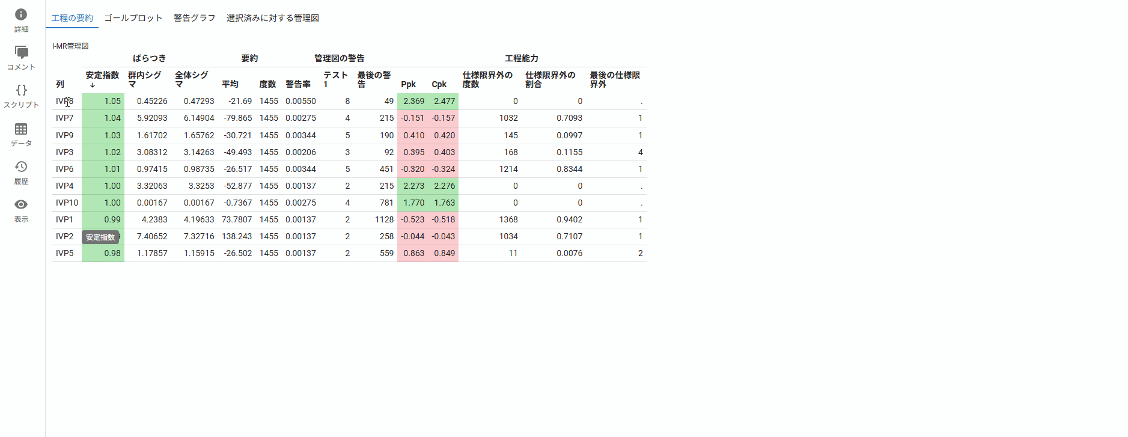Click the out-of-spec ratio 0.8344
This screenshot has height=437, width=1128.
tap(569, 169)
